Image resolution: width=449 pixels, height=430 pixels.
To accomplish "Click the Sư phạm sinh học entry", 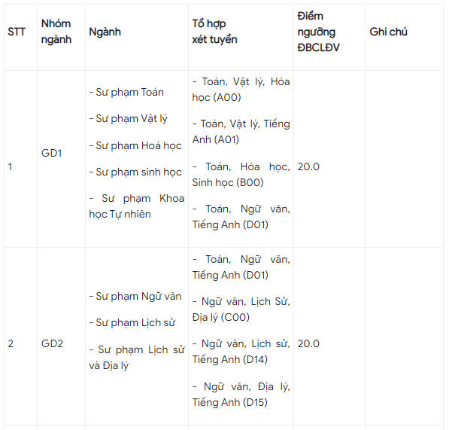I will 135,172.
